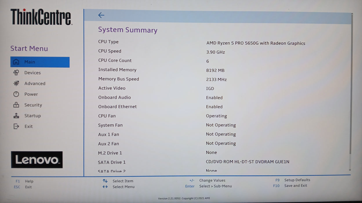The image size is (362, 203).
Task: Click Not Operating for Aux 2 Fan
Action: [221, 144]
